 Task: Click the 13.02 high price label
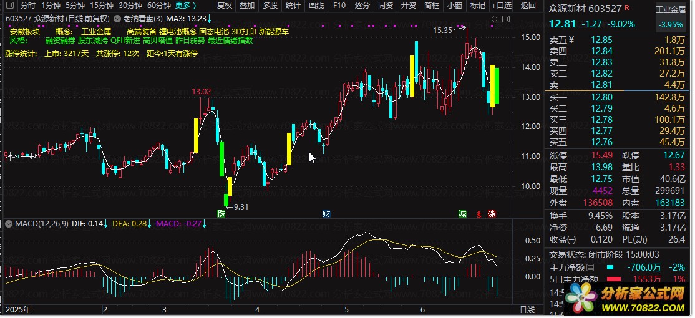[x=202, y=92]
